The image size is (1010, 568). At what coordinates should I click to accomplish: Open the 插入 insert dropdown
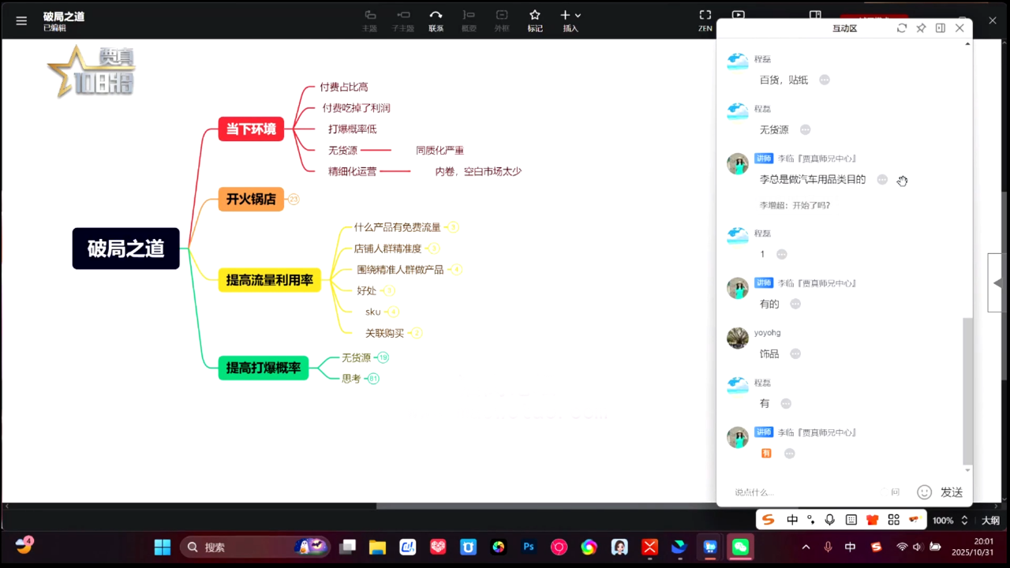570,21
